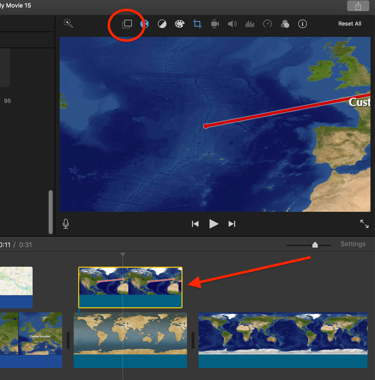The height and width of the screenshot is (380, 375).
Task: Enter fullscreen preview mode
Action: (x=364, y=224)
